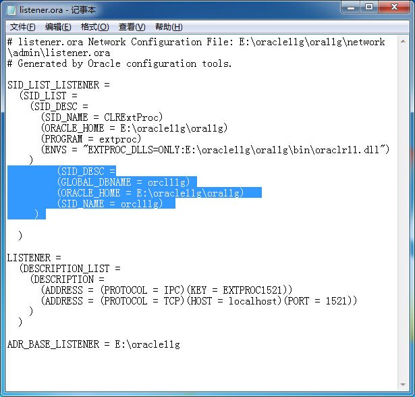The image size is (415, 397).
Task: Click 'ADR_BASE_LISTENER = E:\oracle11g' line
Action: coord(94,344)
